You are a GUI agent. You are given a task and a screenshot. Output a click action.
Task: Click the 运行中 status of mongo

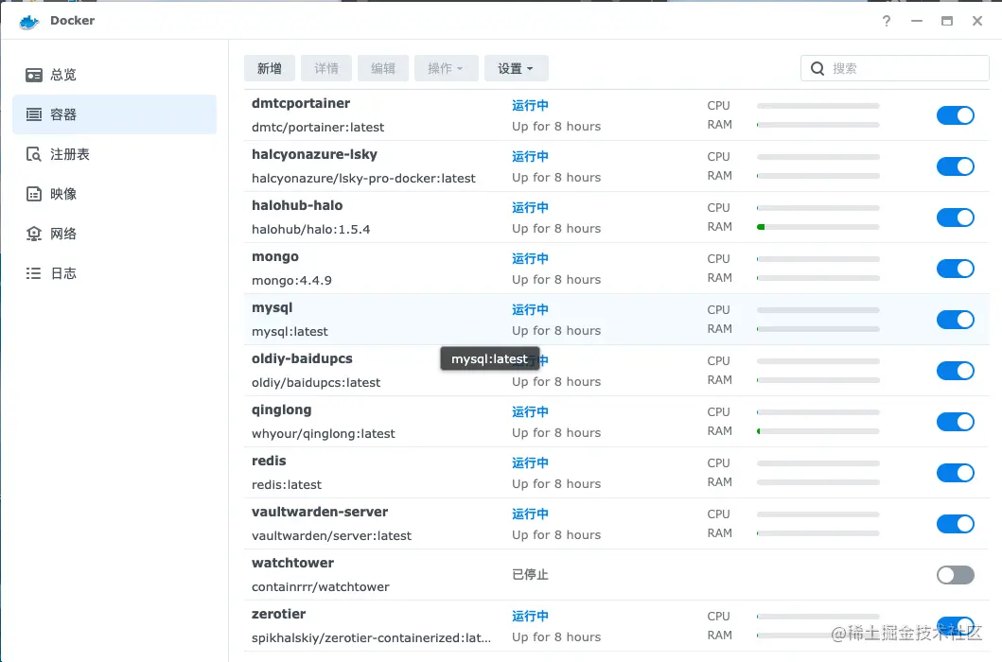531,259
